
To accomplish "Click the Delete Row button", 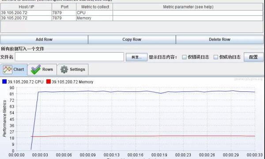I will [220, 40].
